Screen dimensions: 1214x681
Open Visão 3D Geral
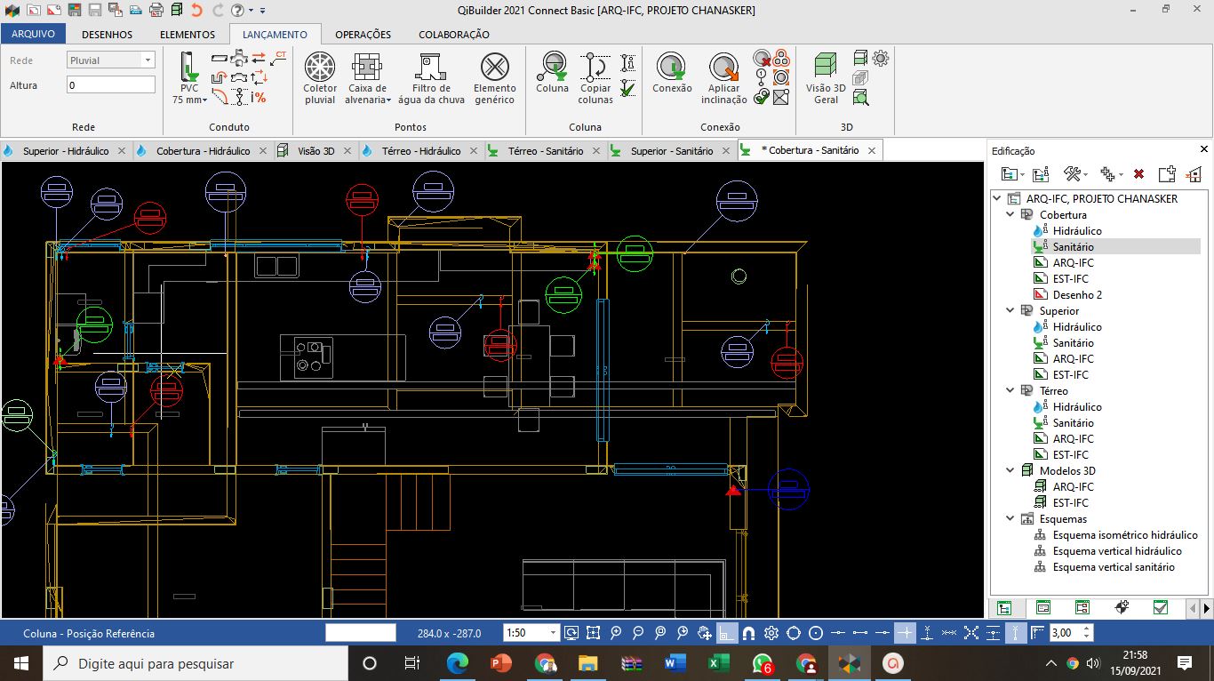pos(826,78)
